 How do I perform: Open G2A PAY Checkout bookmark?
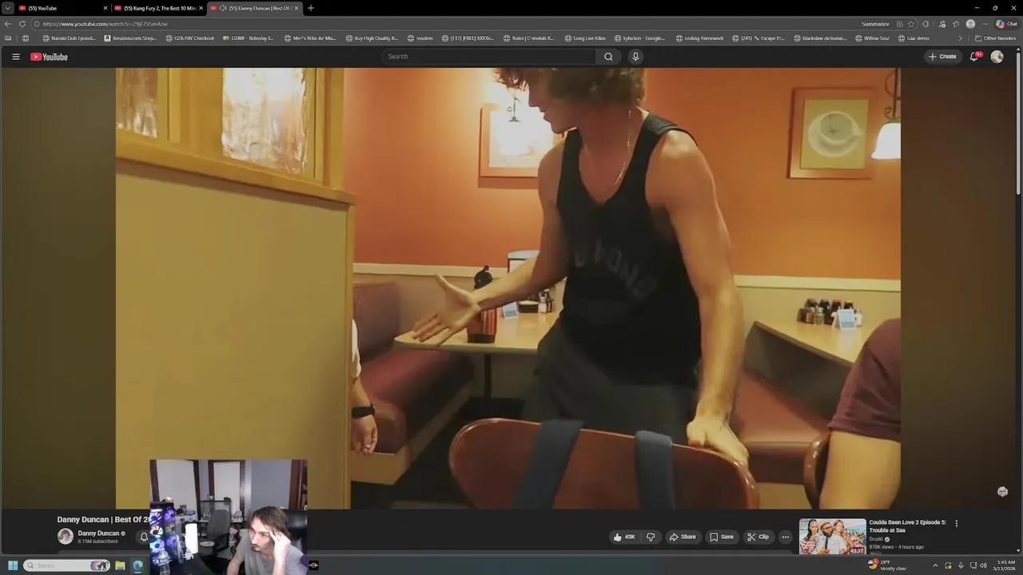tap(189, 38)
